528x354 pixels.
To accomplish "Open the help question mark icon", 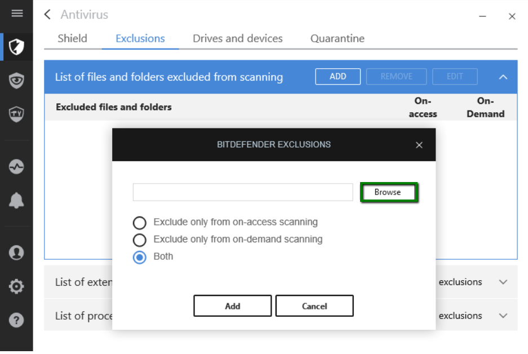I will click(x=16, y=320).
